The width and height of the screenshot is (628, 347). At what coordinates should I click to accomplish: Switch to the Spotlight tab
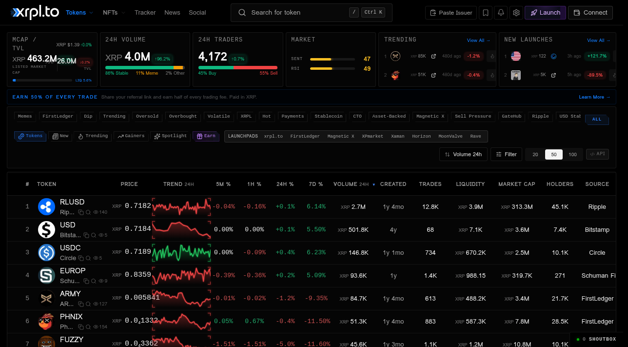pos(170,136)
